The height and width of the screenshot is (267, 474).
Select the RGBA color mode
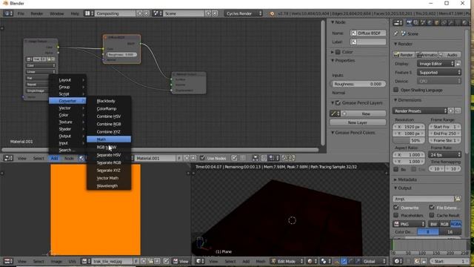(x=455, y=224)
